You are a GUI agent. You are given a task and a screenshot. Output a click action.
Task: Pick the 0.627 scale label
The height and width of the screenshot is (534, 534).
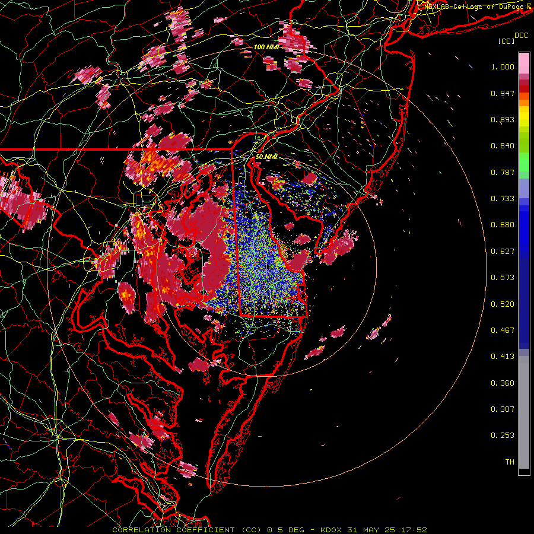503,252
